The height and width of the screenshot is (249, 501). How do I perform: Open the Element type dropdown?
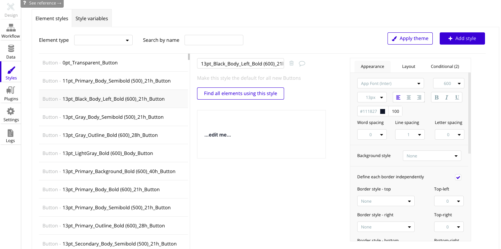[103, 40]
